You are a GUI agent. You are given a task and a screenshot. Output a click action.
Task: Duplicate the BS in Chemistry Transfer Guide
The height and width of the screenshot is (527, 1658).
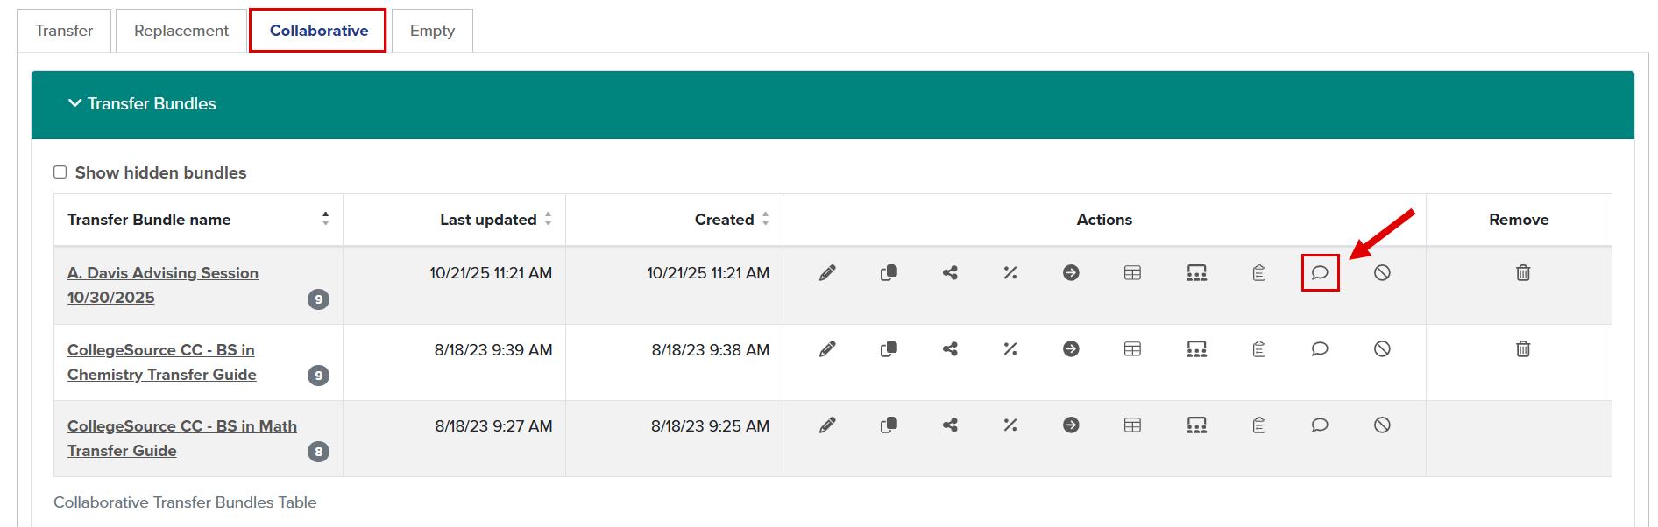coord(888,348)
